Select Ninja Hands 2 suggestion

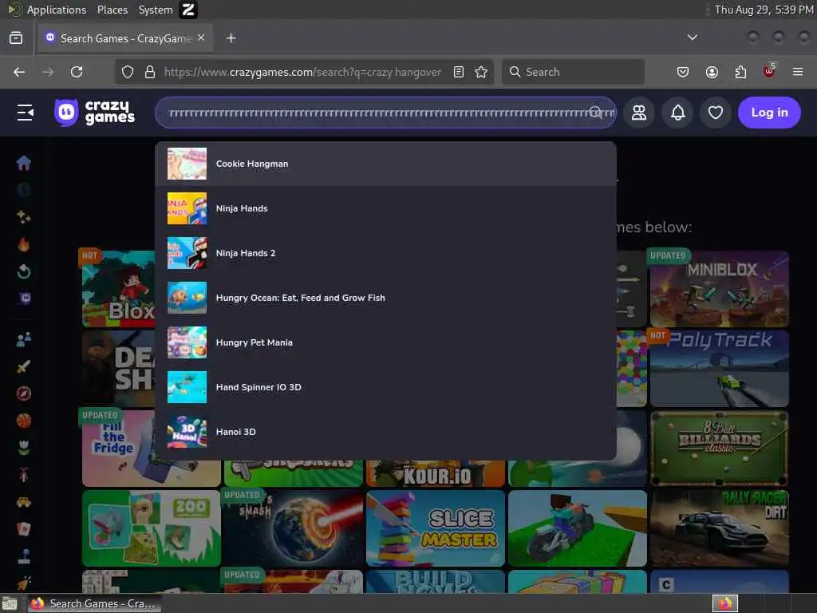coord(385,253)
